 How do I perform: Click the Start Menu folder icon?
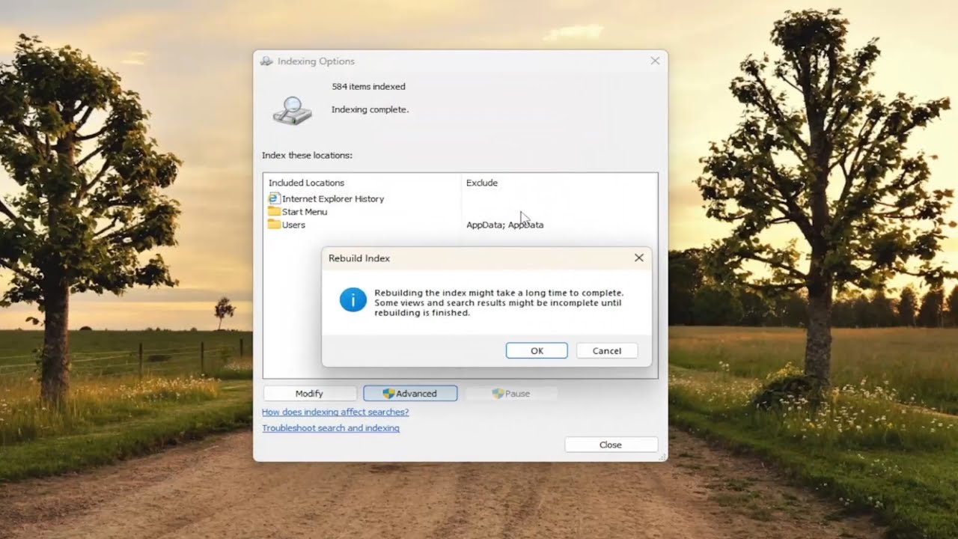274,211
